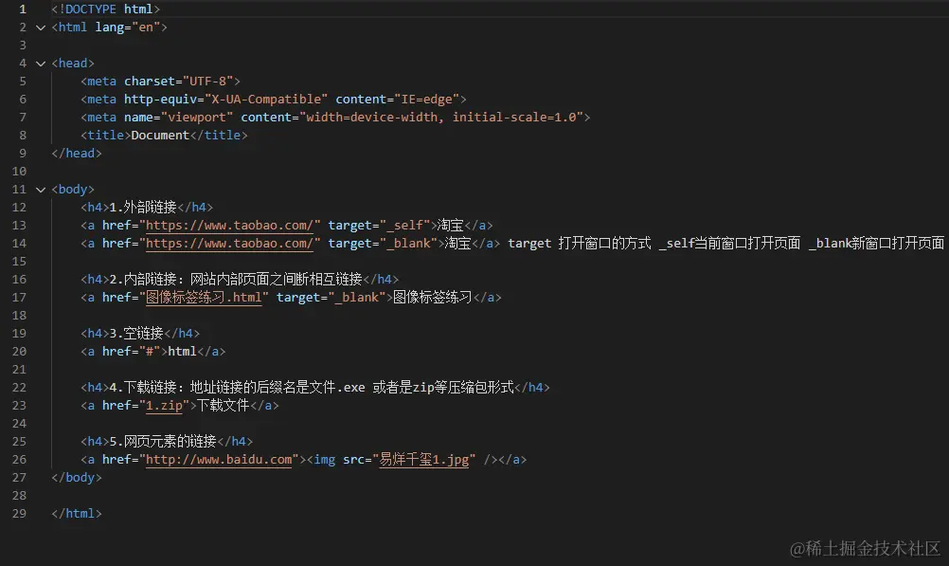This screenshot has height=566, width=949.
Task: Open the 1.zip href link
Action: point(164,406)
